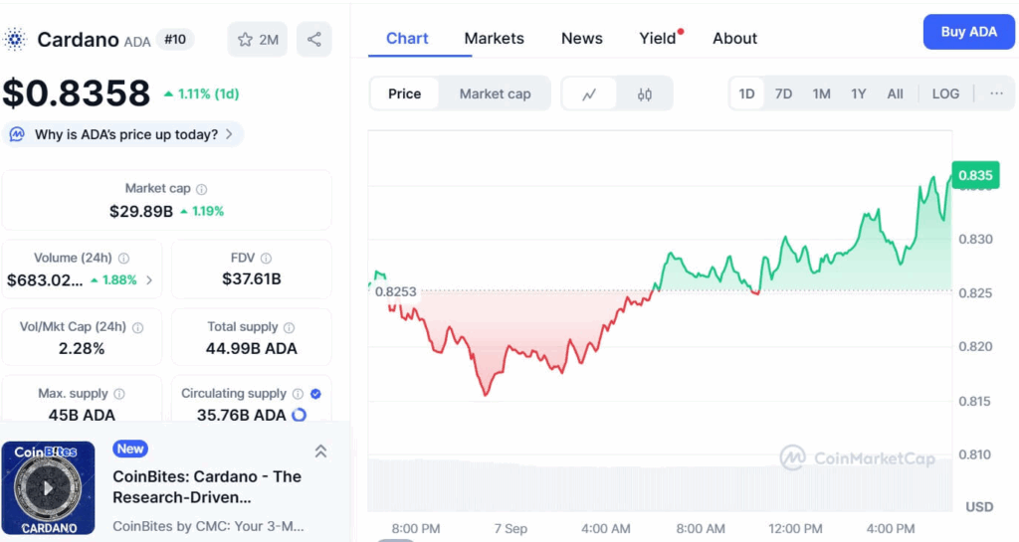1019x542 pixels.
Task: Click the Buy ADA button
Action: click(968, 32)
